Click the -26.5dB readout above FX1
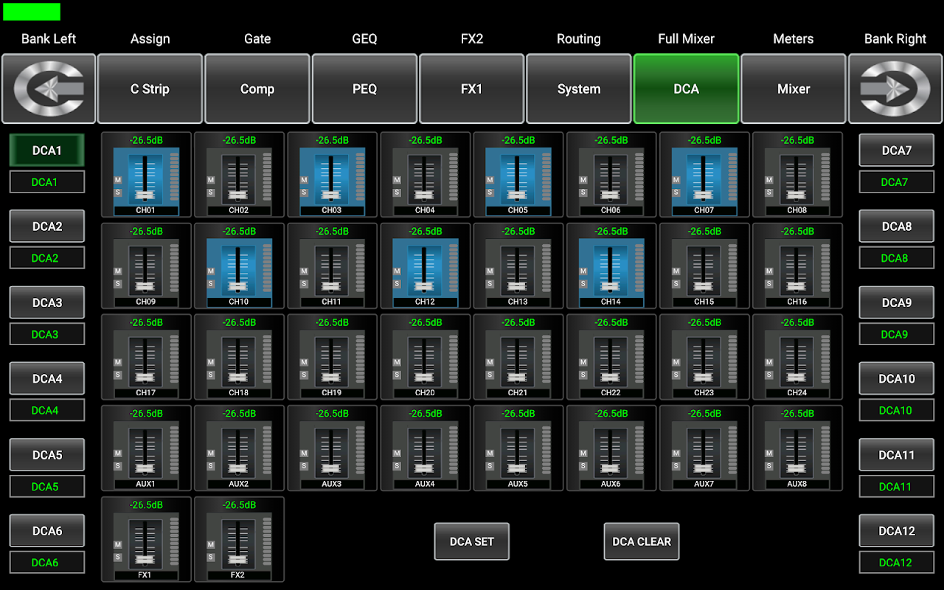 tap(146, 505)
